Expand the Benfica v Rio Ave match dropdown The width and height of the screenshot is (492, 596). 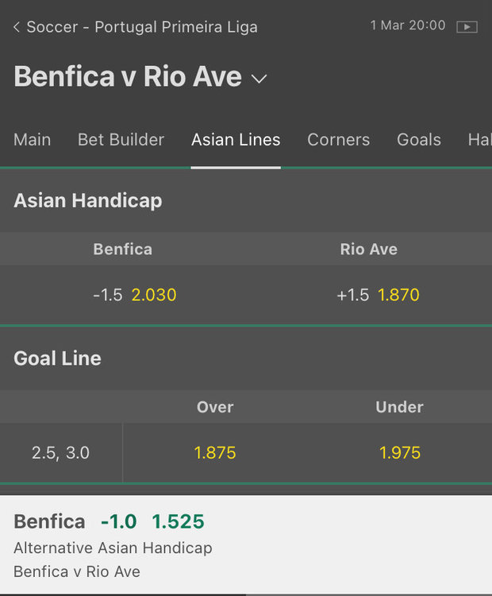pos(259,79)
